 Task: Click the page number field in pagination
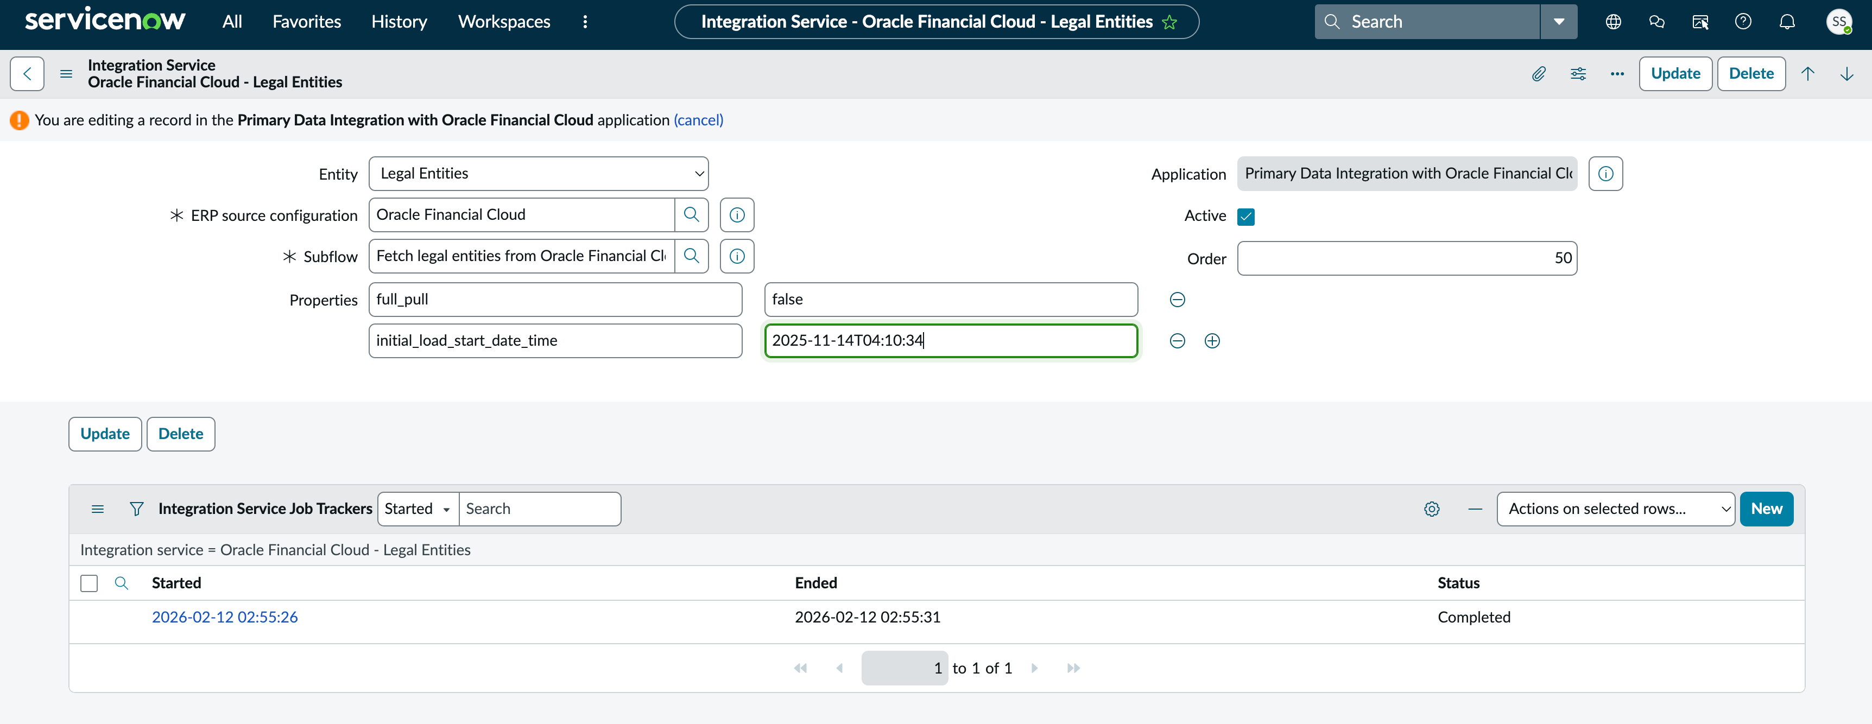click(x=904, y=668)
